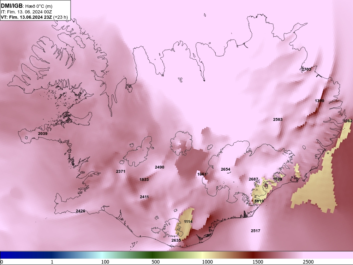Click the 2517 value over the sea
Image resolution: width=353 pixels, height=265 pixels.
tap(256, 231)
